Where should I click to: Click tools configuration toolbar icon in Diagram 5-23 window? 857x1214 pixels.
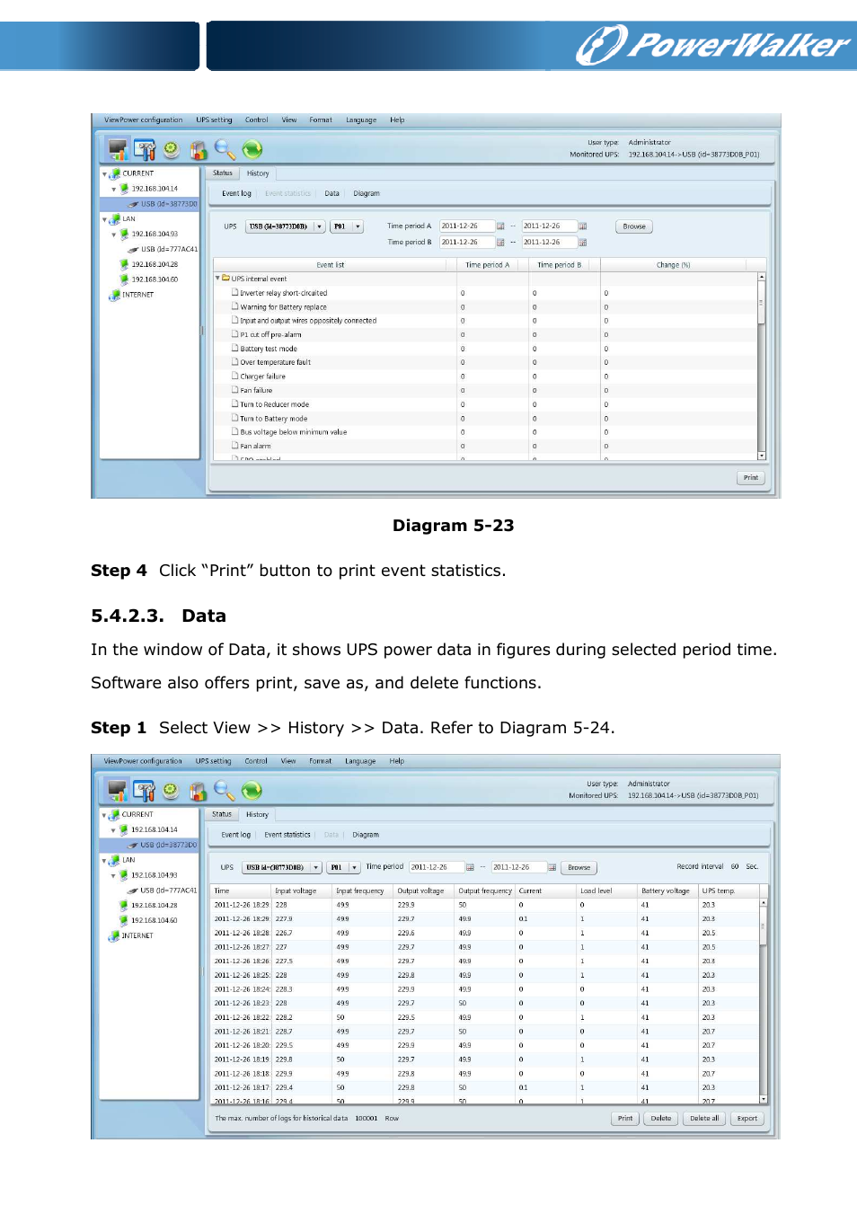click(145, 149)
